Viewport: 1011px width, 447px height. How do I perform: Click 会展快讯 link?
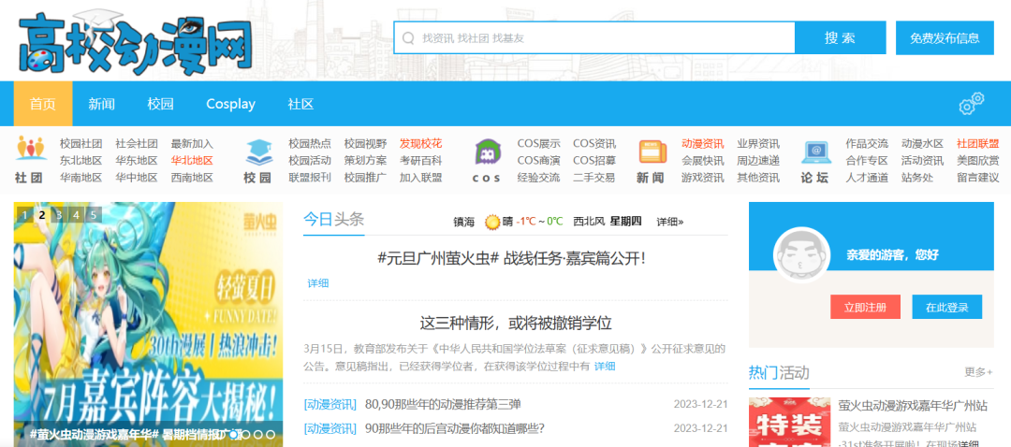point(703,161)
